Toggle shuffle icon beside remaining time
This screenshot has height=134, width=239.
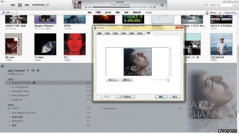pyautogui.click(x=154, y=7)
